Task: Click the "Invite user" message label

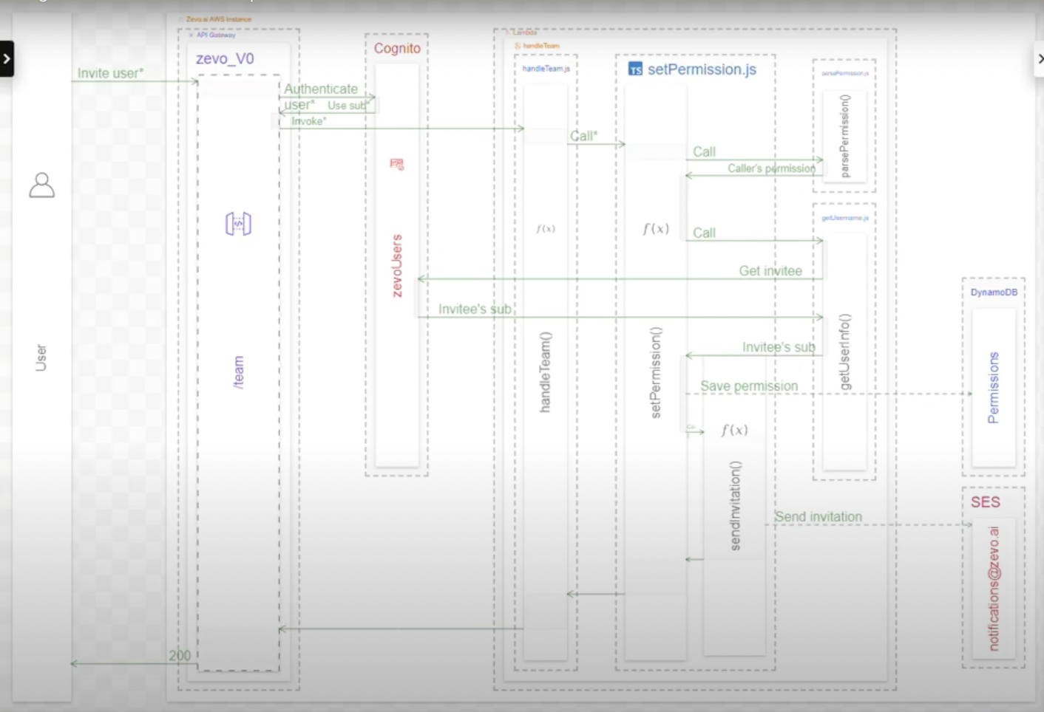Action: [110, 73]
